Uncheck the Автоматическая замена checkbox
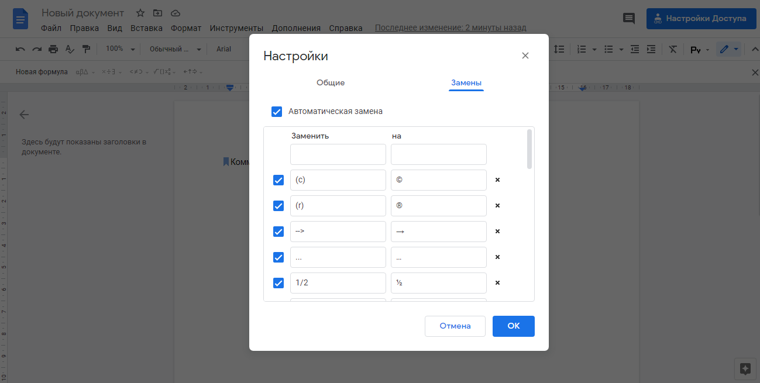This screenshot has height=383, width=760. click(x=277, y=112)
